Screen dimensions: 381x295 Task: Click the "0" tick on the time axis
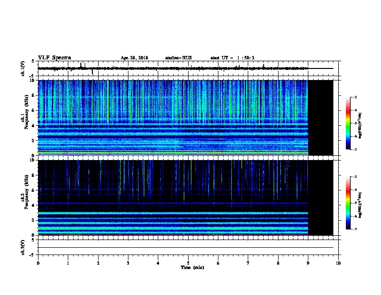click(38, 263)
